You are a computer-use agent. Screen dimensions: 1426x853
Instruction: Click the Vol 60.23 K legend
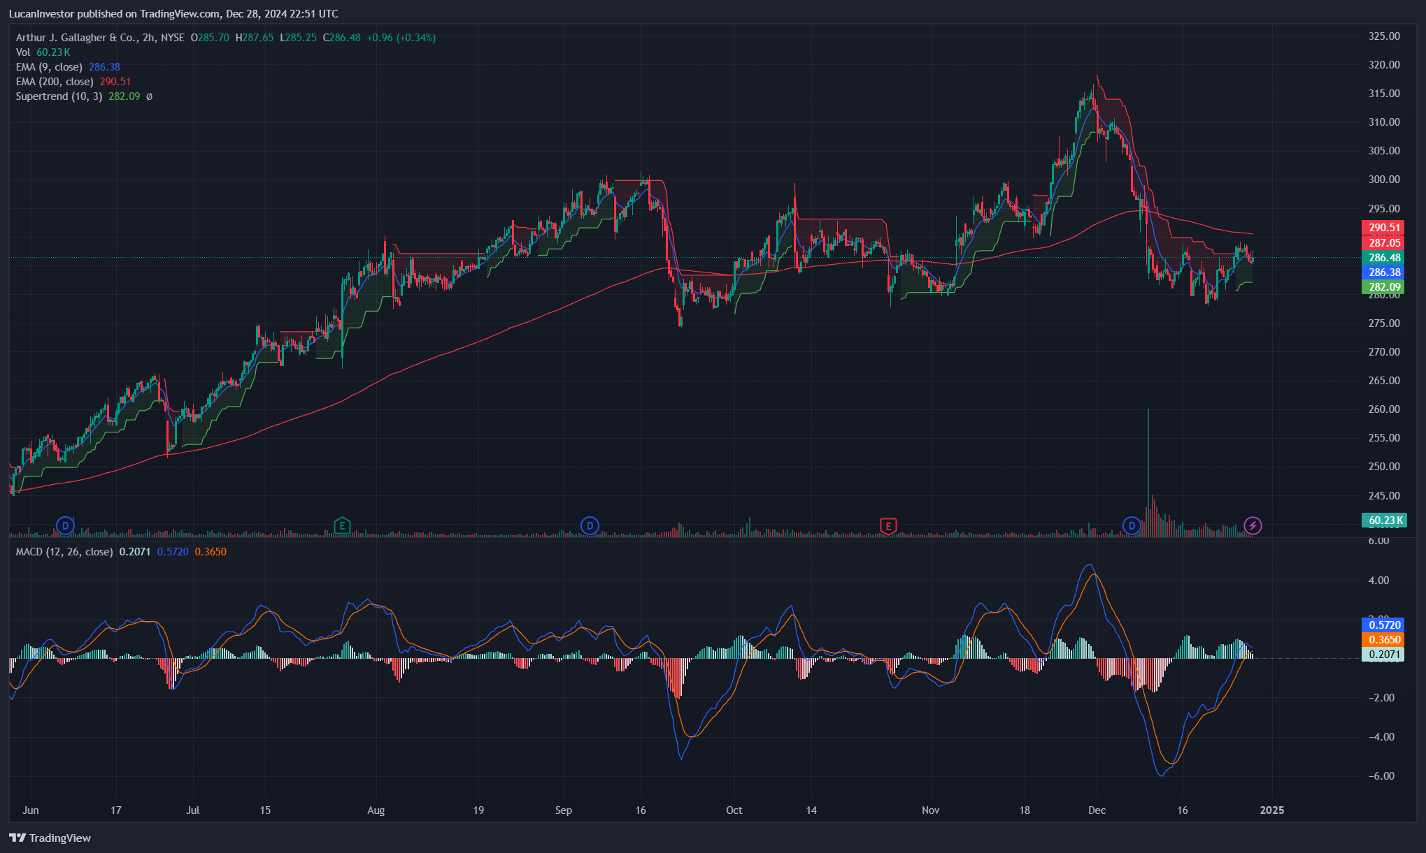click(x=43, y=52)
